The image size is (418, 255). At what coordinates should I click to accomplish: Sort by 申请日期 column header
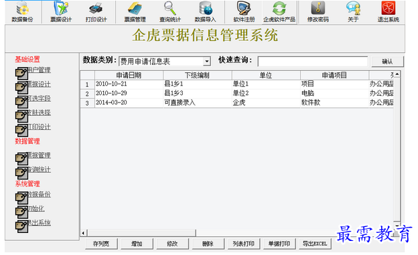tap(129, 76)
